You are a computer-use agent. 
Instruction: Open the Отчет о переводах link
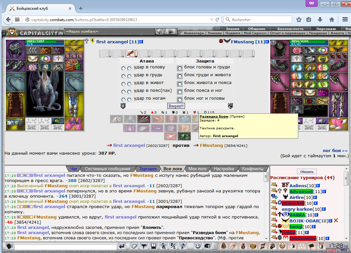(288, 33)
